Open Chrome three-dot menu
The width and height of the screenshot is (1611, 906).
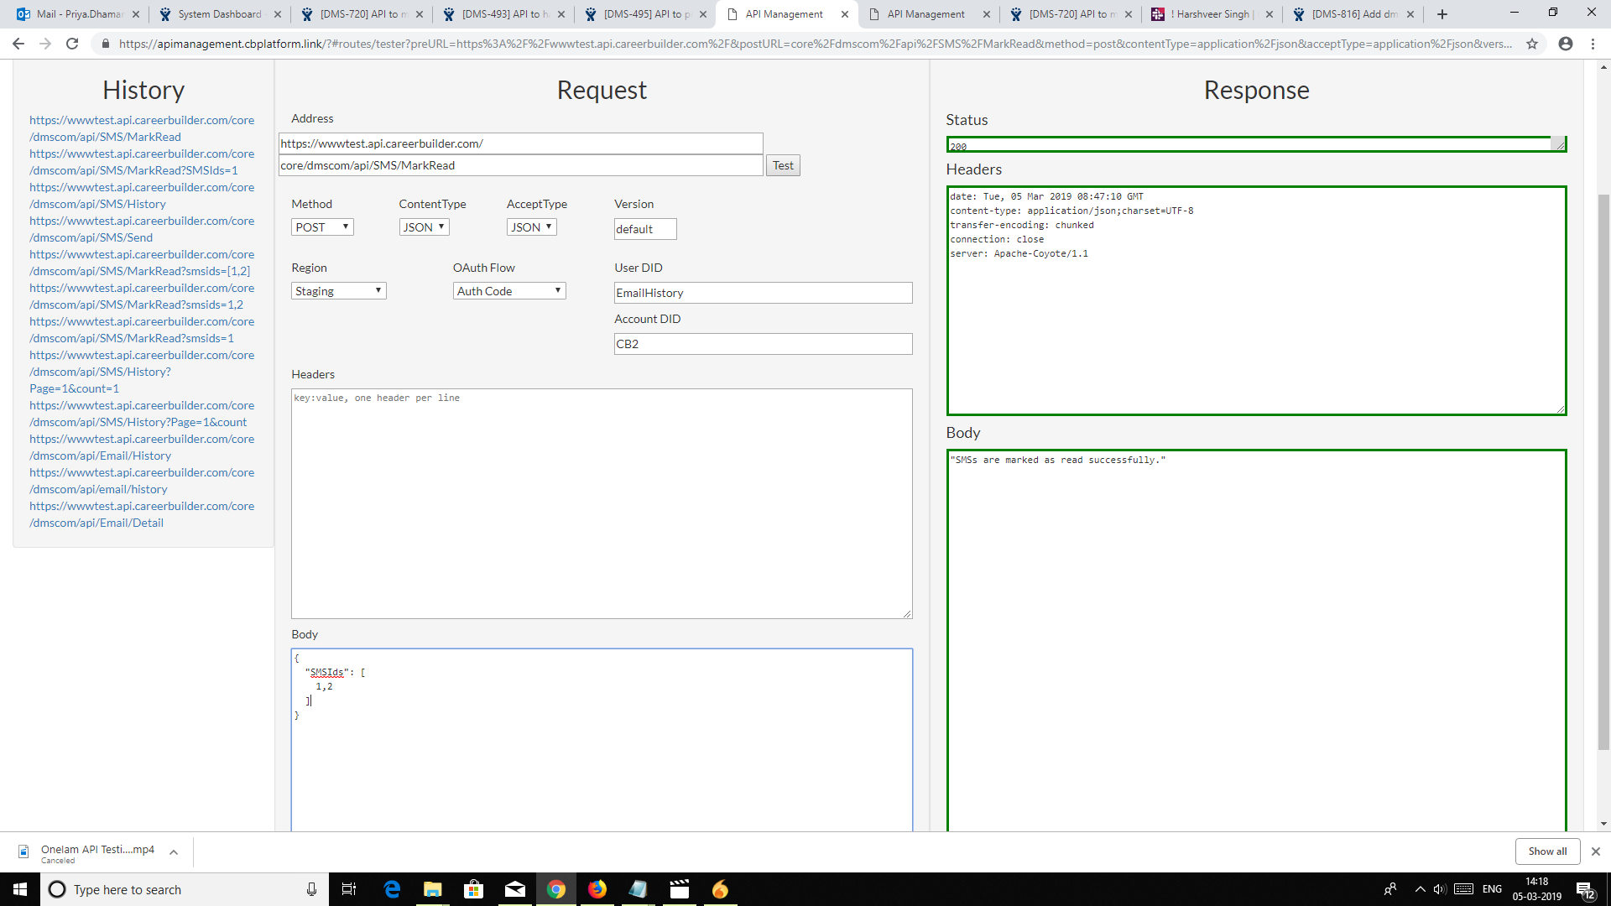[1593, 44]
